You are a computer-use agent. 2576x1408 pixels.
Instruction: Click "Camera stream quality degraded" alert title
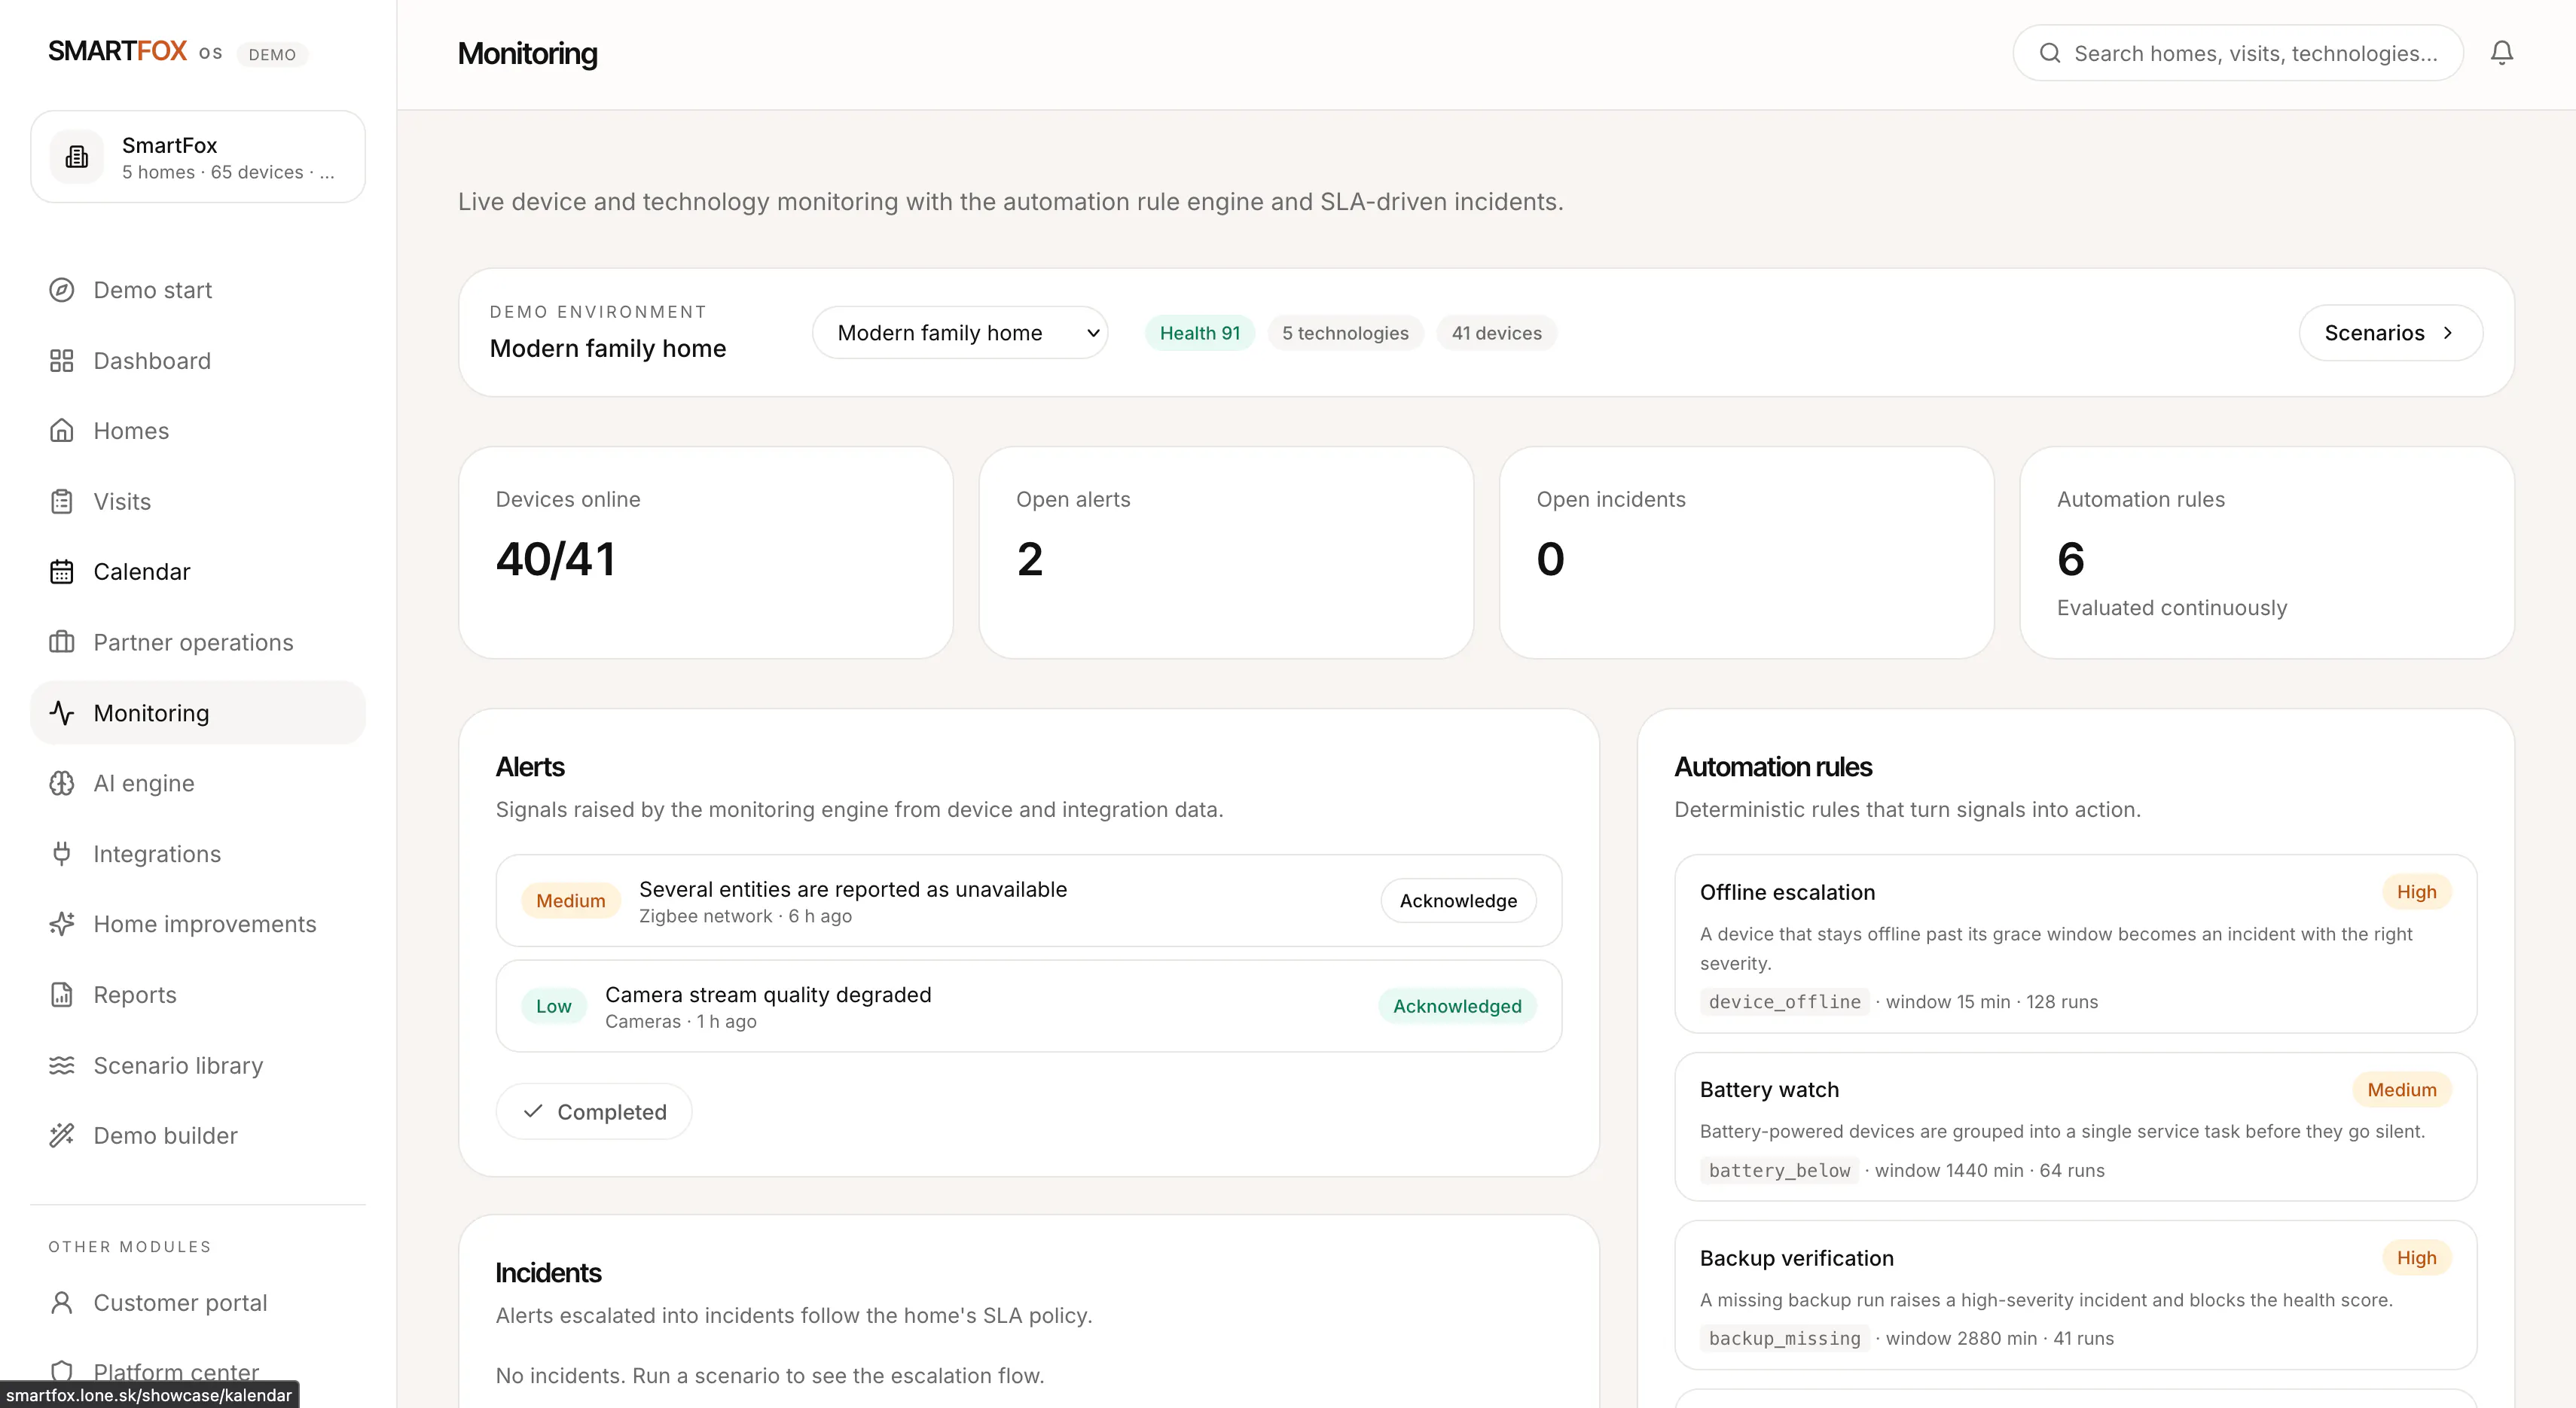(x=768, y=995)
